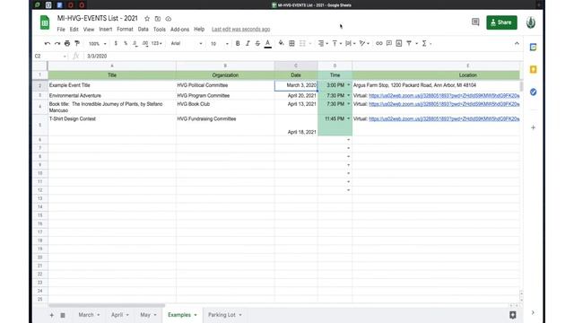Star the document
574x323 pixels.
point(147,19)
